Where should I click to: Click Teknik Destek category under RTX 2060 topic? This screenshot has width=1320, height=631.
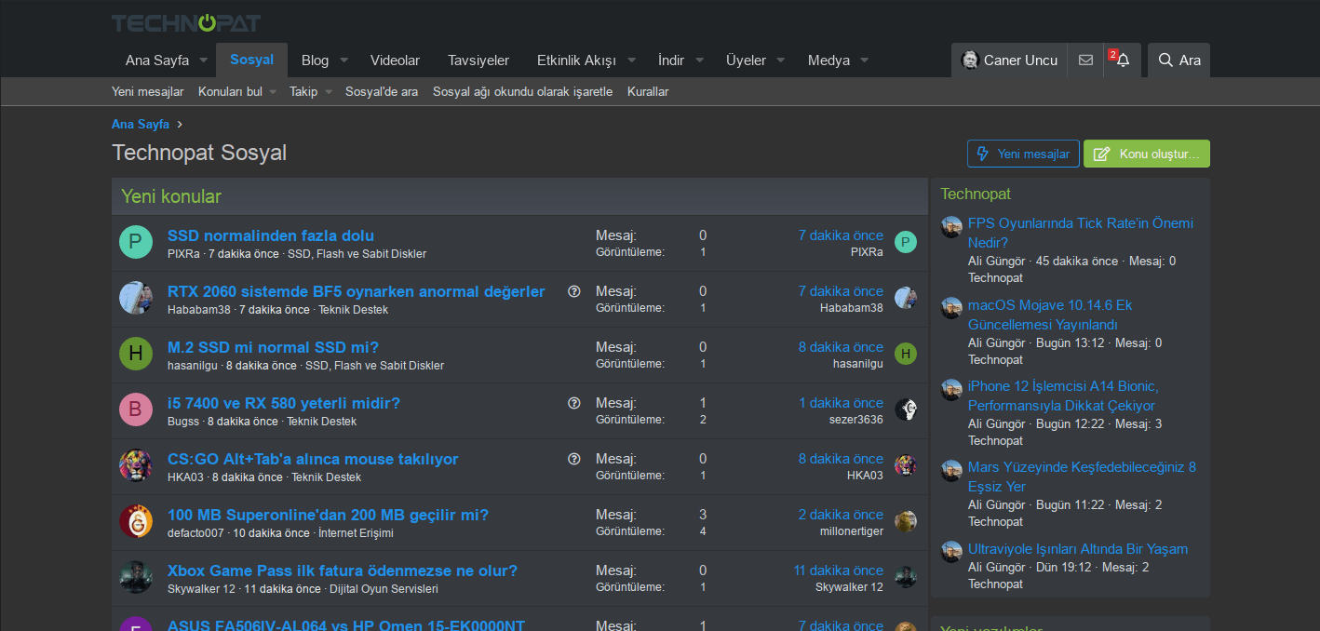click(x=353, y=310)
